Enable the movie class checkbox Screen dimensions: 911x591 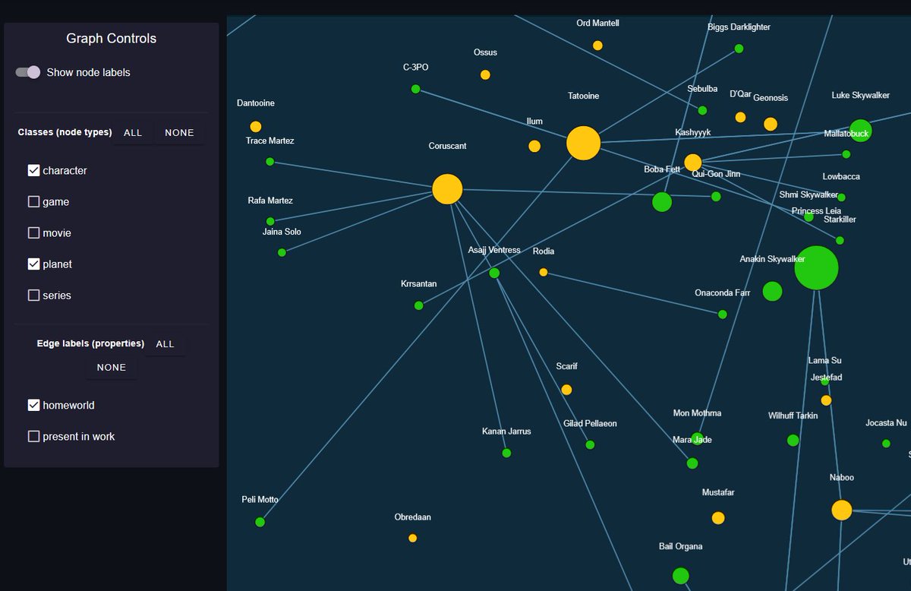33,232
